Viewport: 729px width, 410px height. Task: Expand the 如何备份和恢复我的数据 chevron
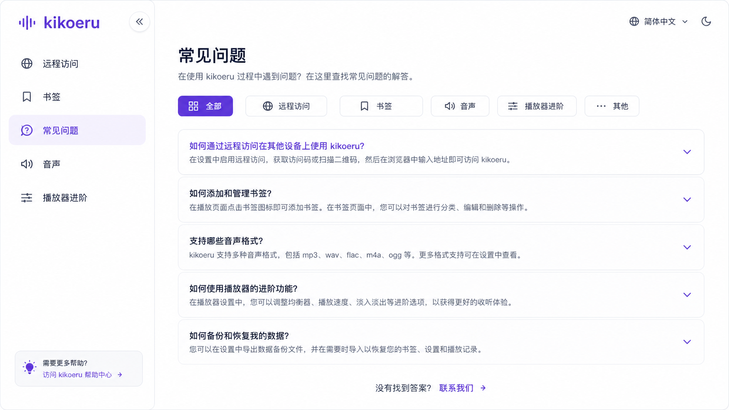687,342
